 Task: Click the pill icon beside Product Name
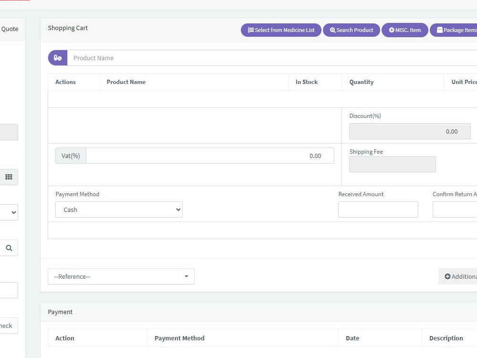click(58, 58)
